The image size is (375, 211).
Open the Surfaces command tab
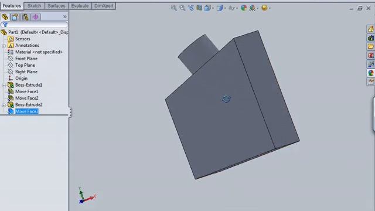tap(56, 6)
